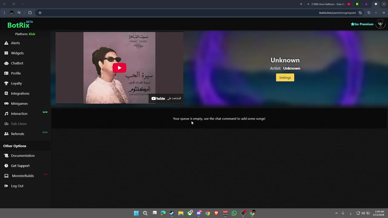Viewport: 388px width, 218px height.
Task: Click the browser back arrow
Action: 376,13
